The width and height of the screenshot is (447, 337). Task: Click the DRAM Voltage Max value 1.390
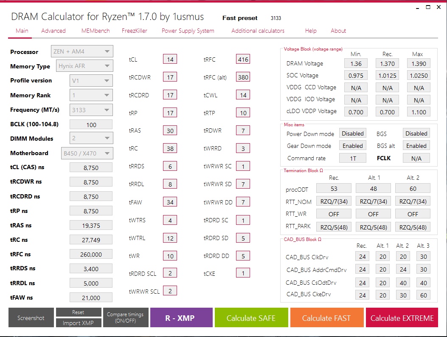[x=419, y=63]
